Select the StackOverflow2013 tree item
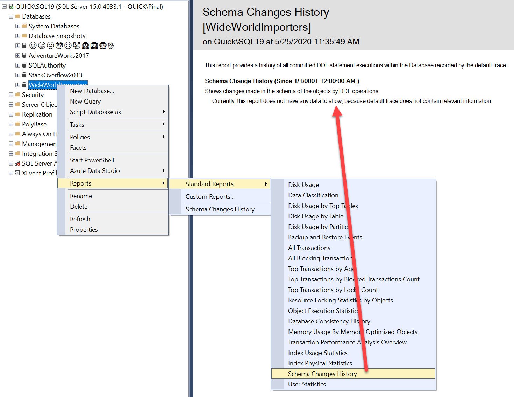 [55, 75]
